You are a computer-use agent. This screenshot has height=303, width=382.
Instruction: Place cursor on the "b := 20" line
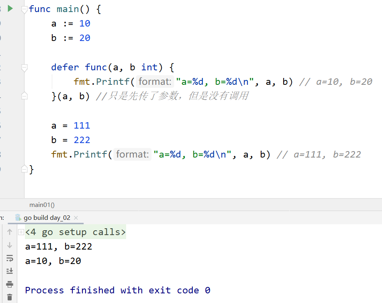71,38
